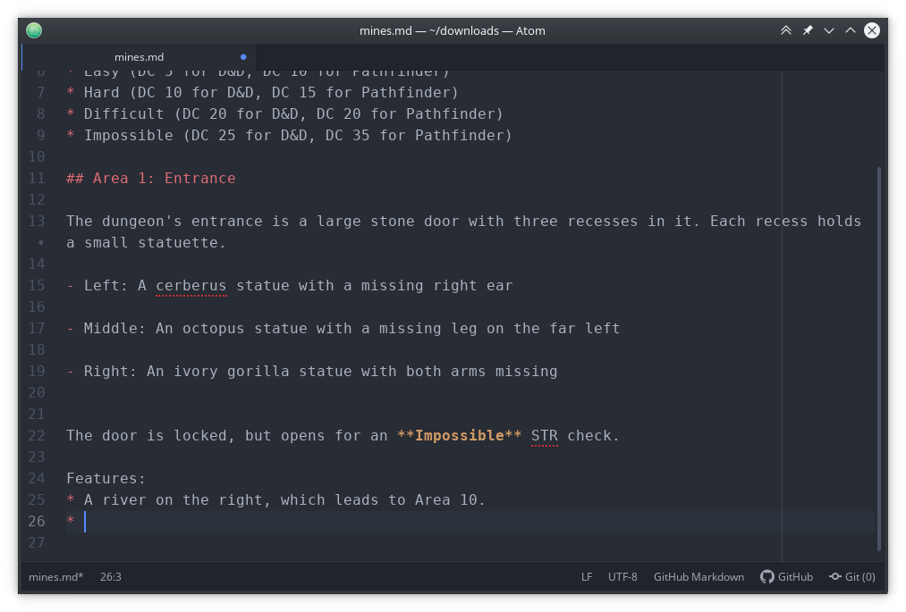Open the LF line-ending selector
The height and width of the screenshot is (612, 906).
point(587,576)
